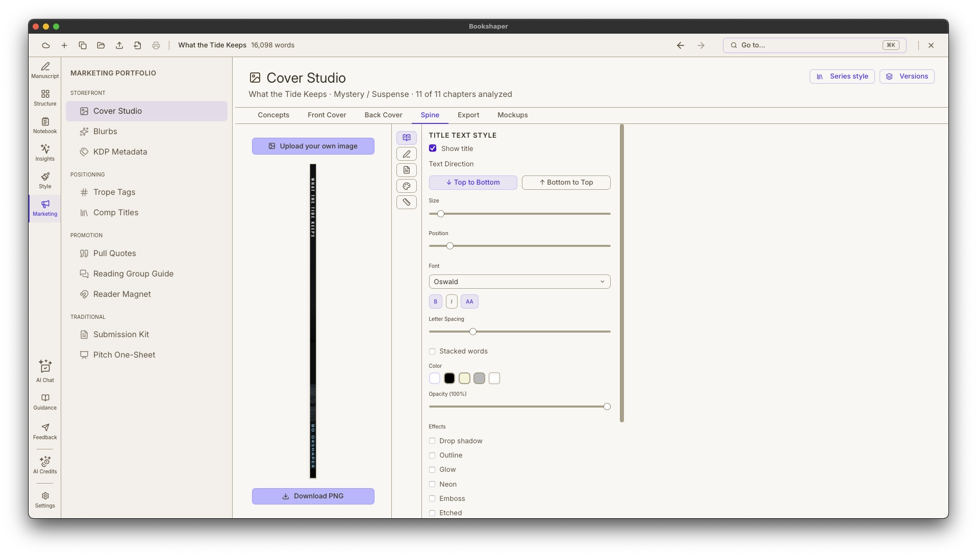Click the import document icon in toolbar

tap(138, 45)
